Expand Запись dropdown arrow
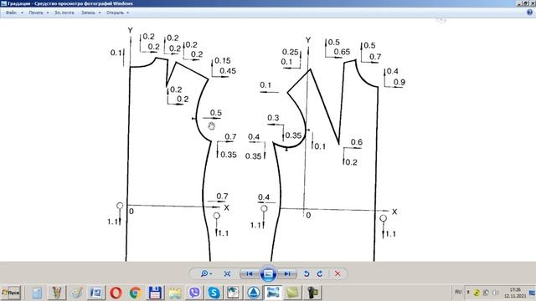 (x=100, y=13)
